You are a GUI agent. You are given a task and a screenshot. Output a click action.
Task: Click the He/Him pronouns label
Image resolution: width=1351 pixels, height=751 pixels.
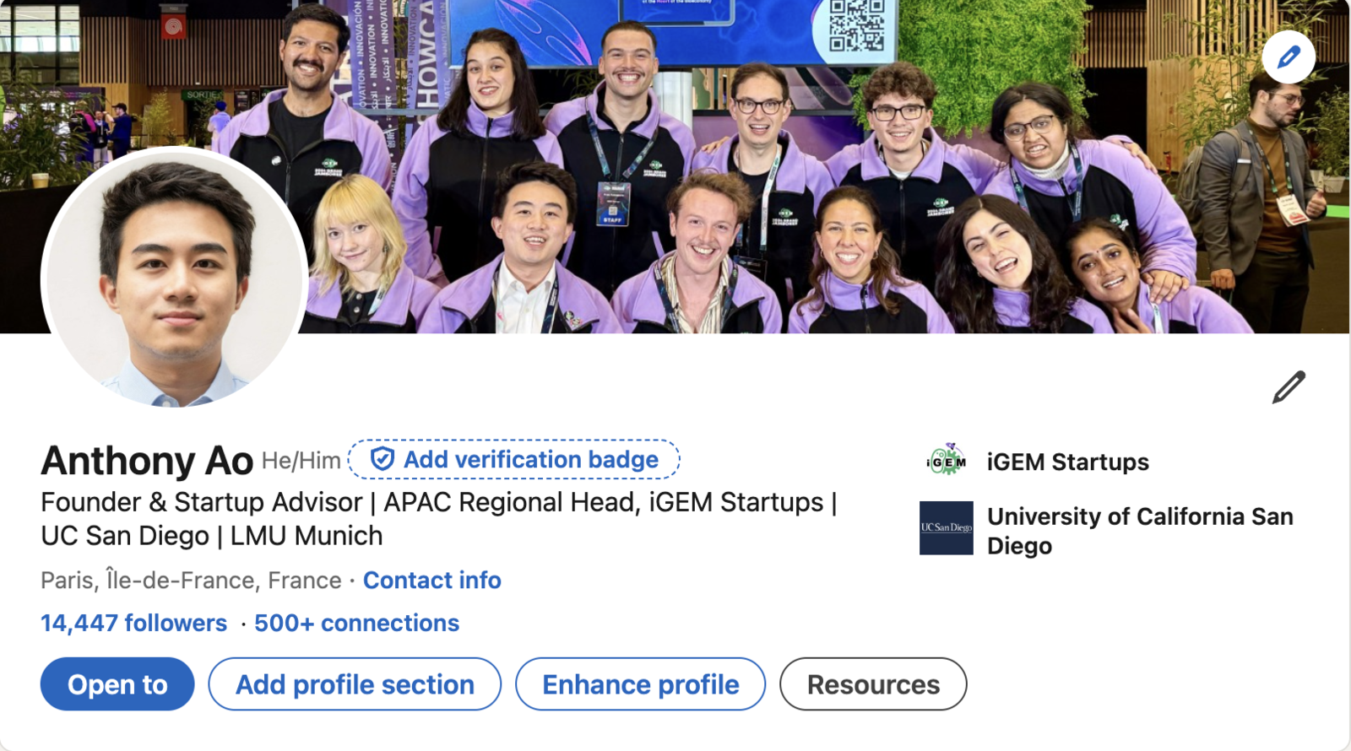[301, 461]
